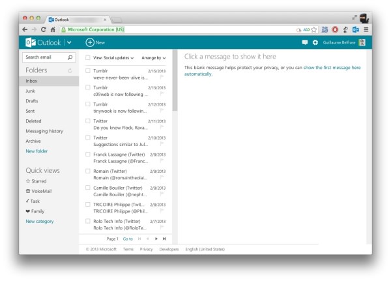This screenshot has height=281, width=391.
Task: Check the Romain (Twitter) message checkbox
Action: tap(88, 171)
